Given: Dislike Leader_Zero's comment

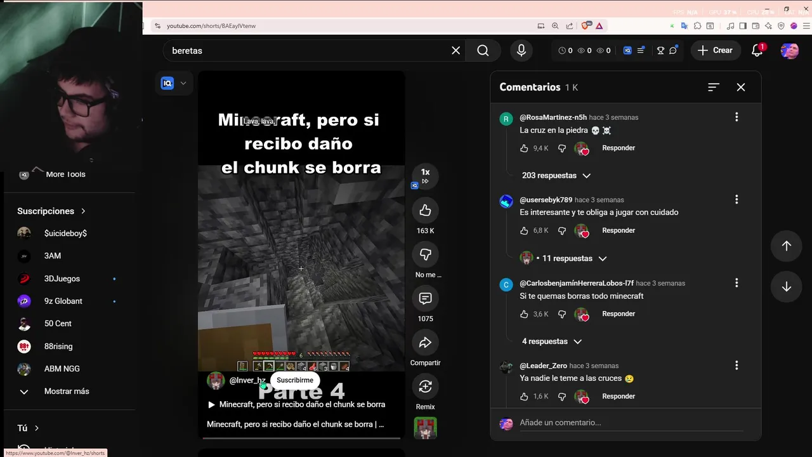Looking at the screenshot, I should click(561, 396).
